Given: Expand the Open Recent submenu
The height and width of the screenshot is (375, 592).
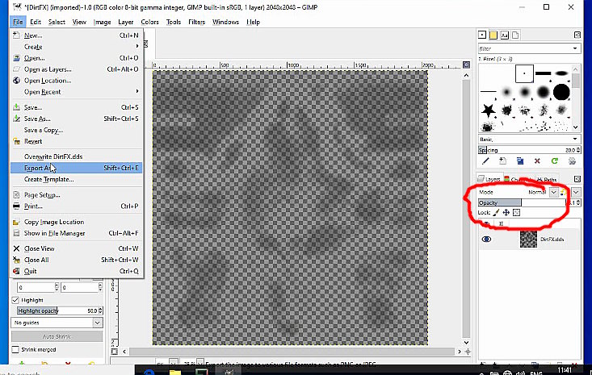Looking at the screenshot, I should tap(76, 92).
